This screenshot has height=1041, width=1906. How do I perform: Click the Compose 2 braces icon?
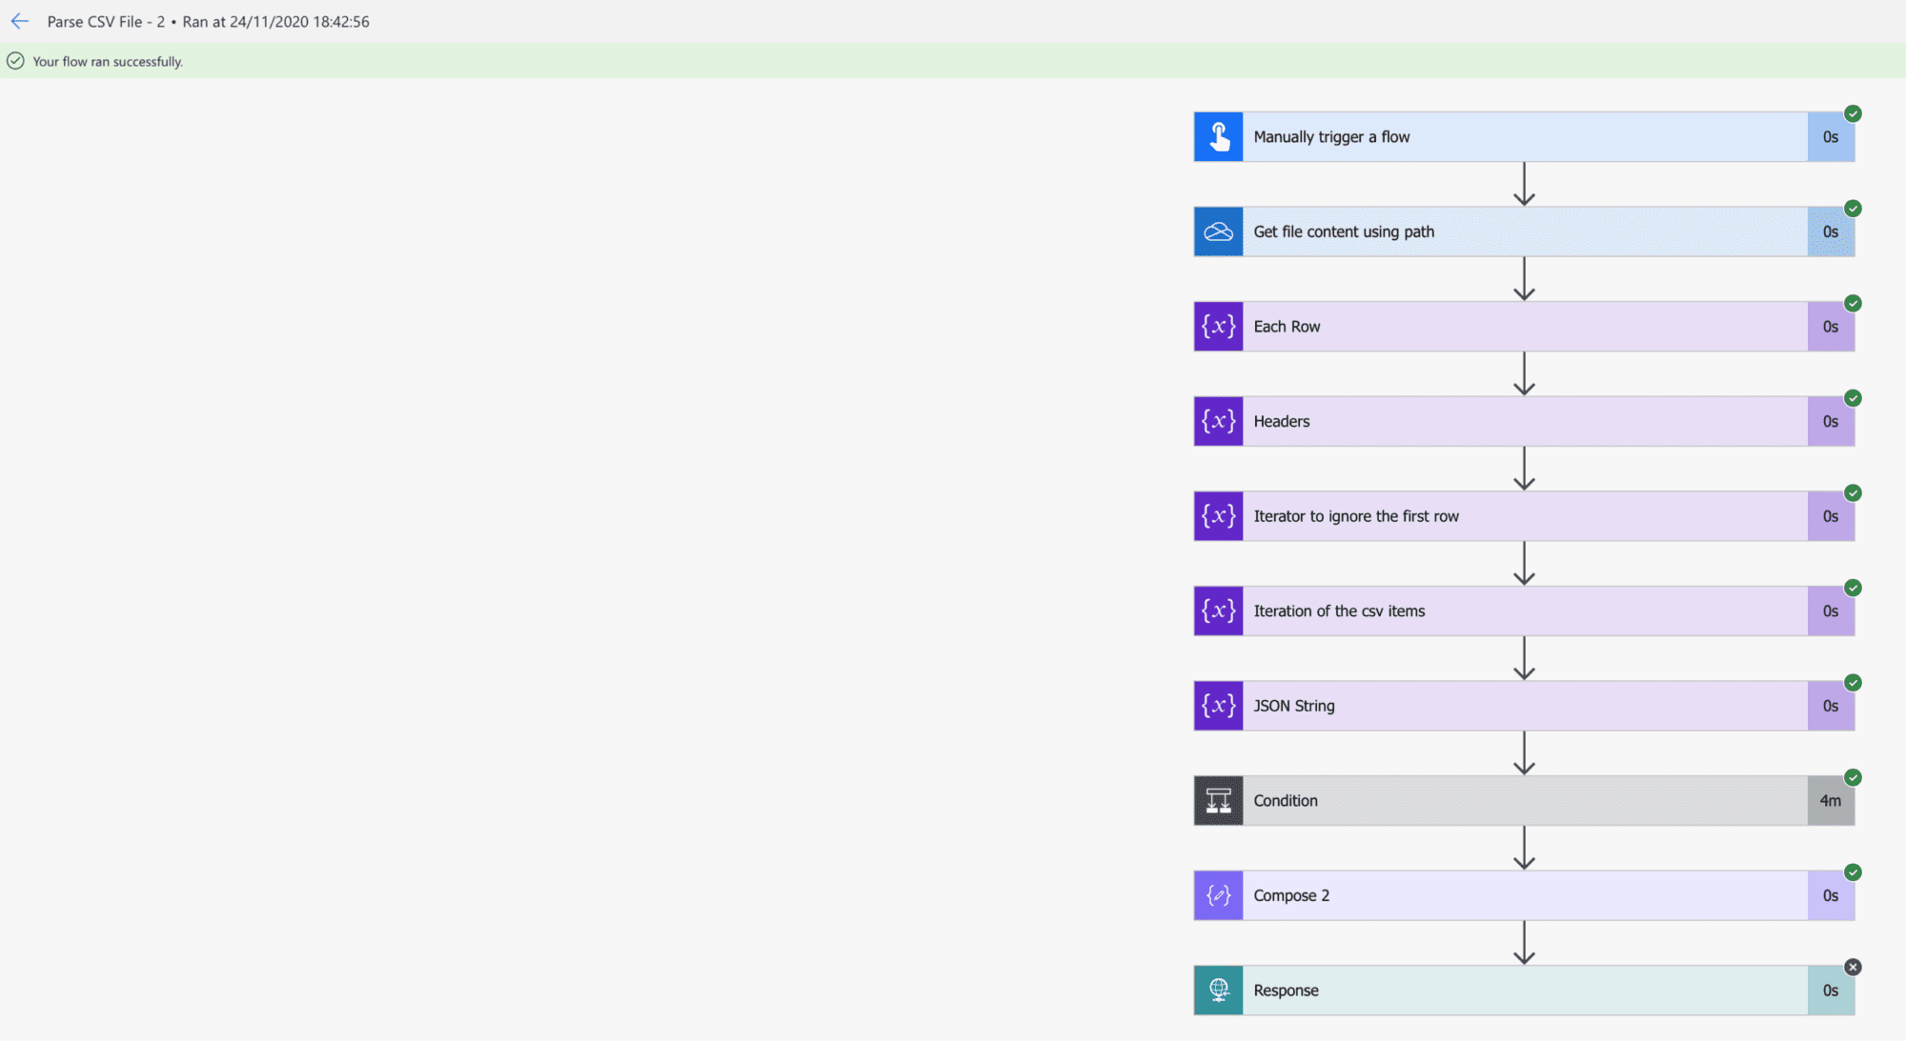1218,895
